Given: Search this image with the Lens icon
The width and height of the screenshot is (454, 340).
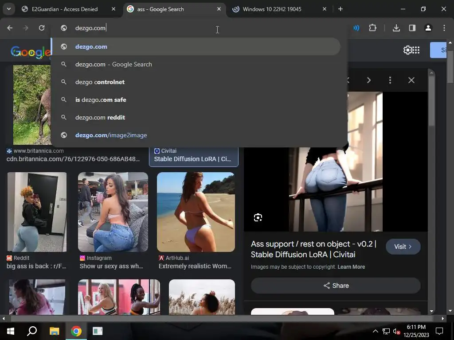Looking at the screenshot, I should [258, 217].
